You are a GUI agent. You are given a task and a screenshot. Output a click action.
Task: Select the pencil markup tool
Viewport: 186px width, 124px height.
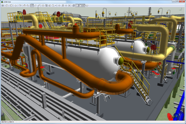(39, 6)
